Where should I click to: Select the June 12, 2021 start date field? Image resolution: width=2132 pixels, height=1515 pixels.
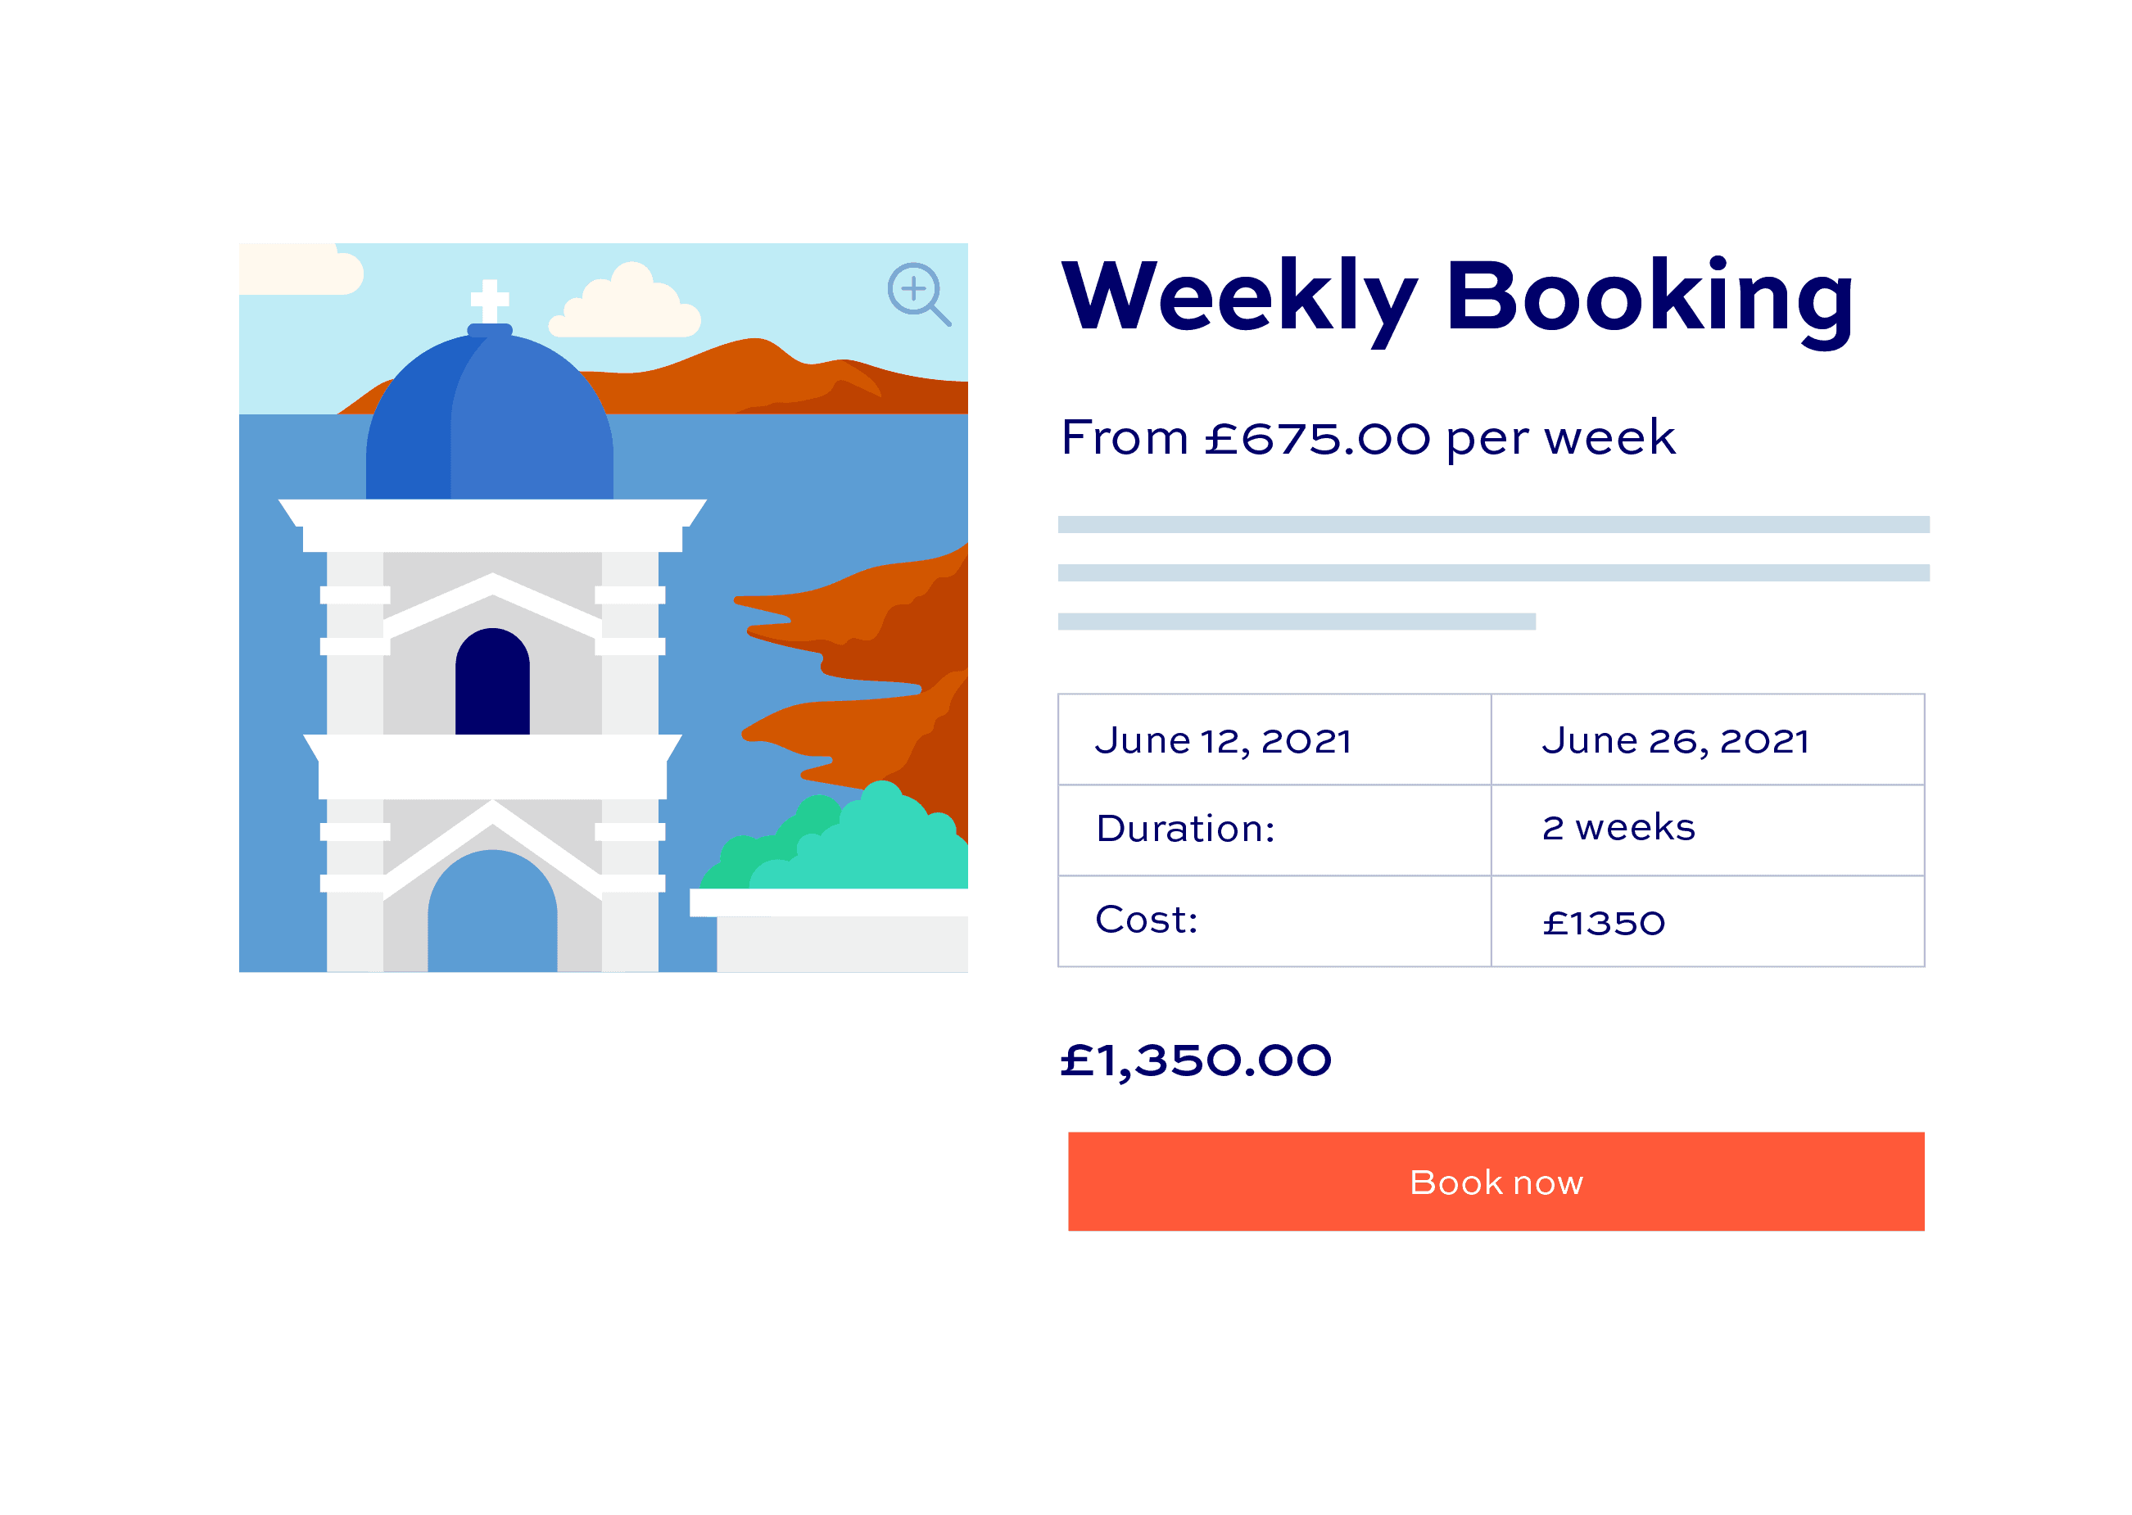pos(1274,739)
